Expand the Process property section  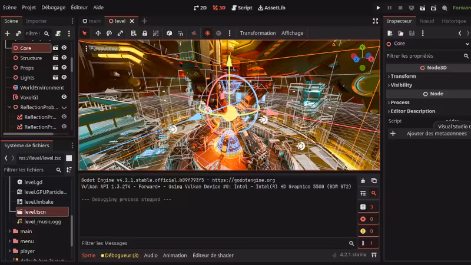click(399, 102)
